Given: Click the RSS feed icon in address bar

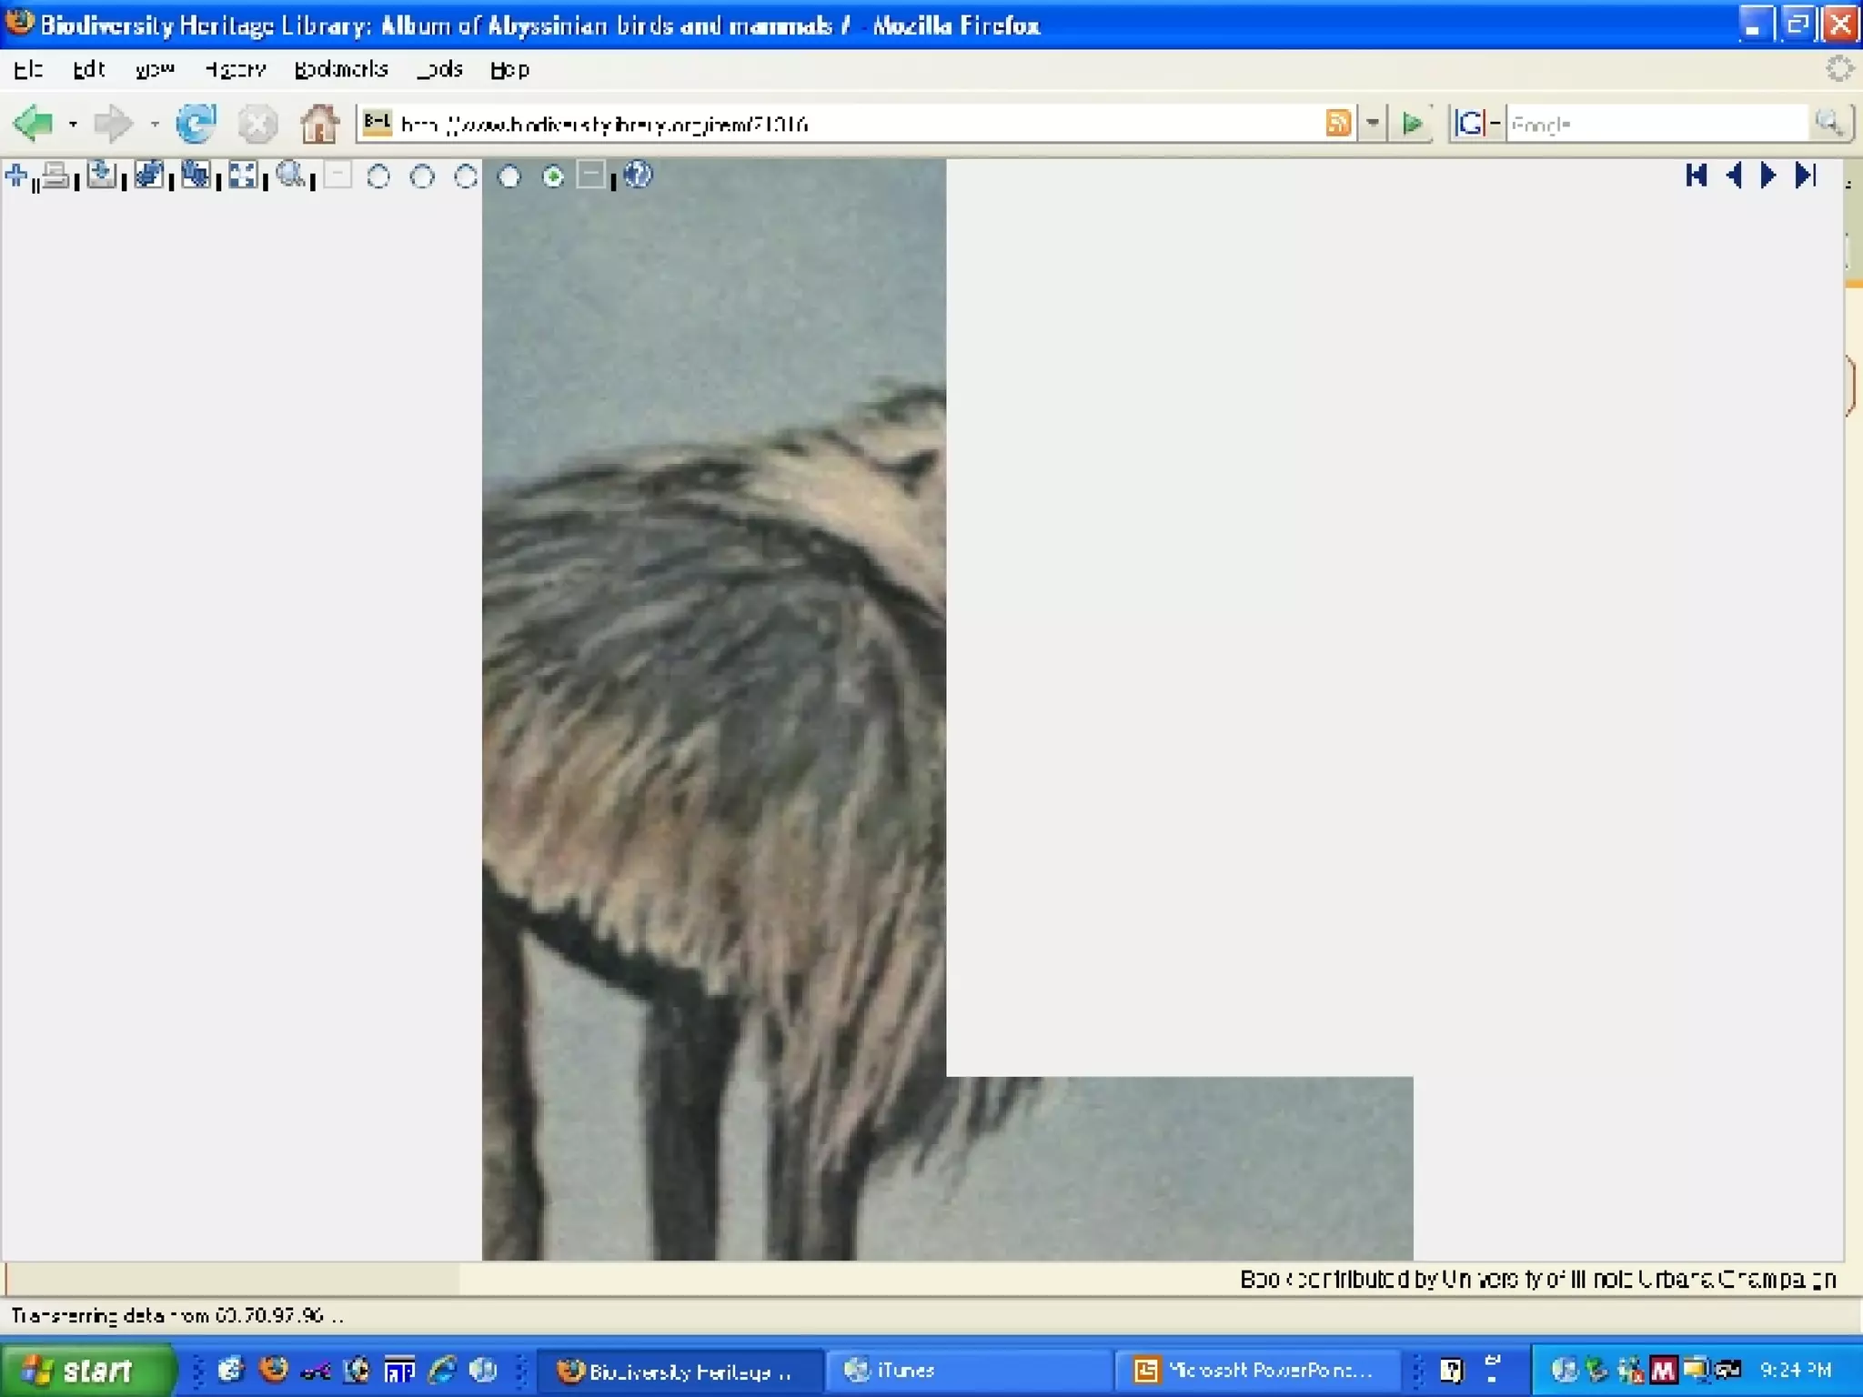Looking at the screenshot, I should (x=1338, y=123).
